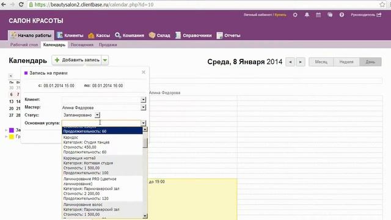
Task: Click the Компания magnifier icon
Action: [x=118, y=35]
